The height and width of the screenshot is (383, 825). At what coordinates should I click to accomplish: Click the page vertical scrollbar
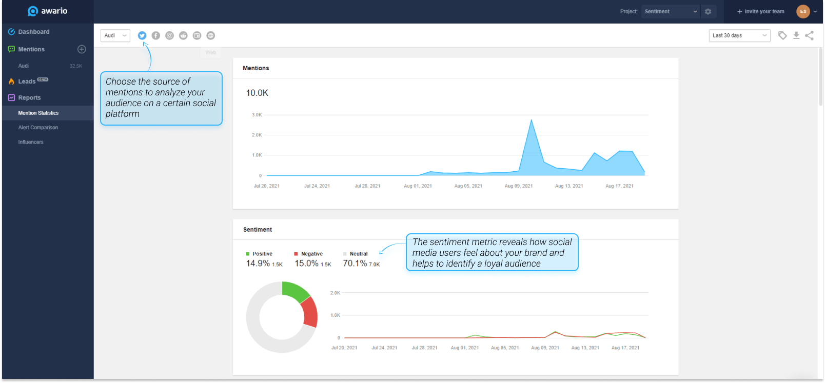[820, 77]
